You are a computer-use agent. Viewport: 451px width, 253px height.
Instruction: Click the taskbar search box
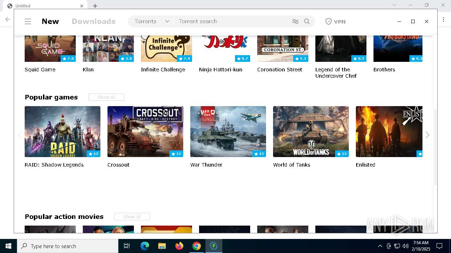(68, 246)
